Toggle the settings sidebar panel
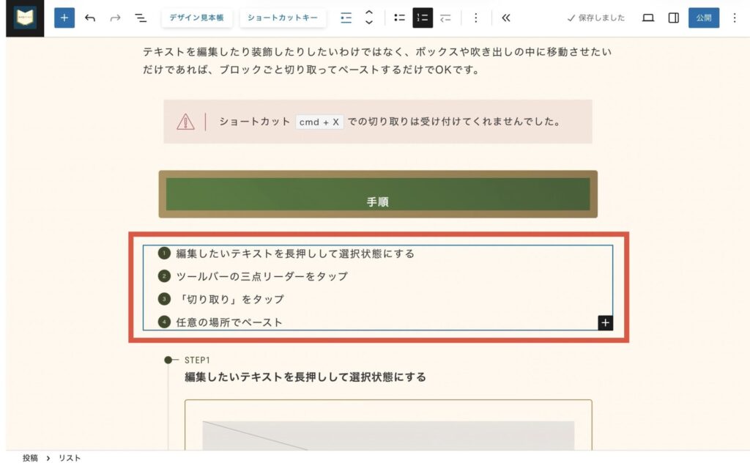 674,18
